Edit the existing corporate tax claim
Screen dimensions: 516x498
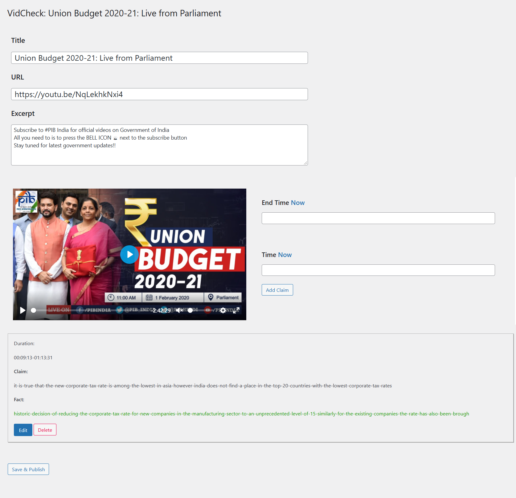point(23,430)
